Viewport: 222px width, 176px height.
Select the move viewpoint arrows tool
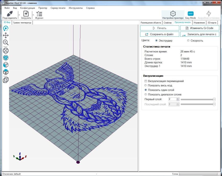pos(6,35)
